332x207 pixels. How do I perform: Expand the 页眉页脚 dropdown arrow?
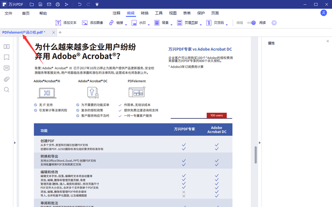[x=201, y=24]
